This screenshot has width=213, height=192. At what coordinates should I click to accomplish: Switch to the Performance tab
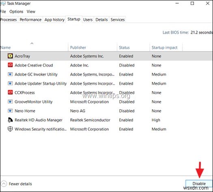(30, 20)
